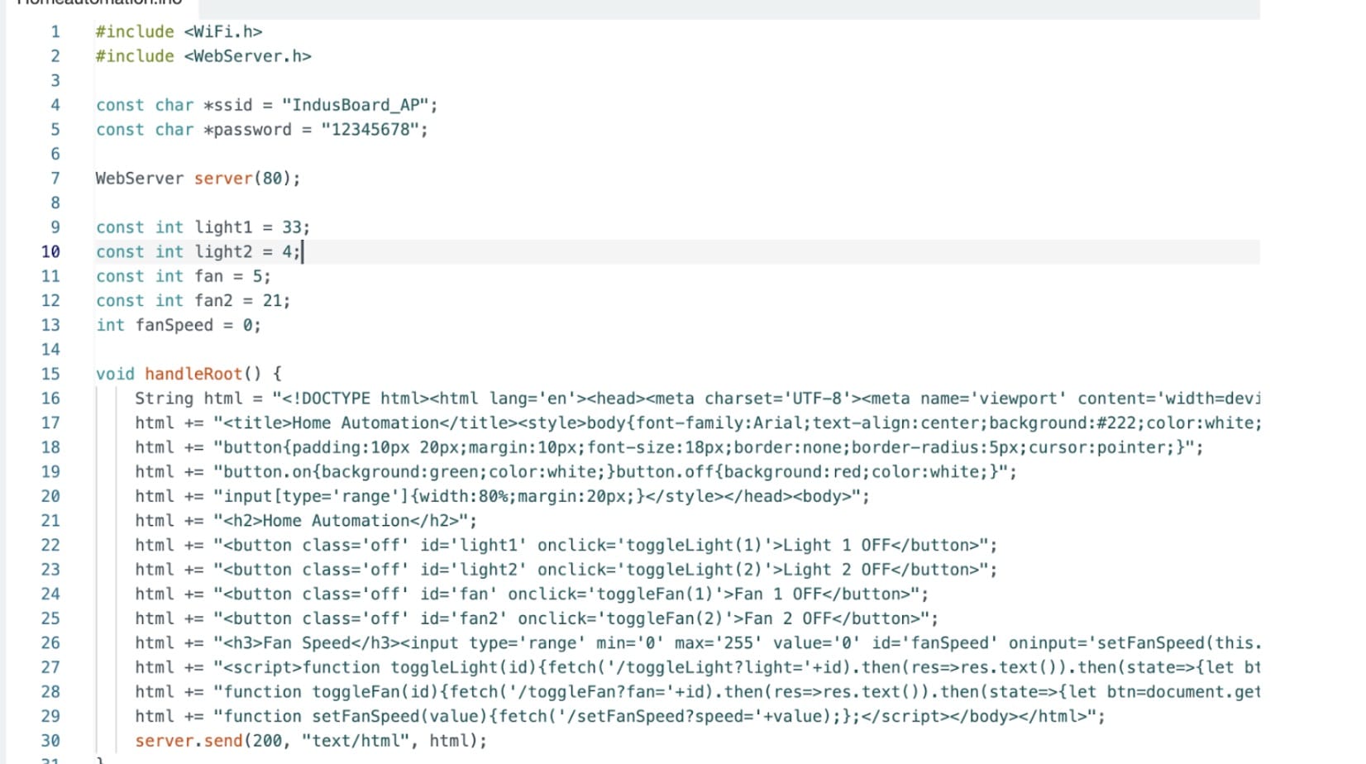The height and width of the screenshot is (764, 1366).
Task: Click the DOCTYPE html string line
Action: pyautogui.click(x=697, y=399)
